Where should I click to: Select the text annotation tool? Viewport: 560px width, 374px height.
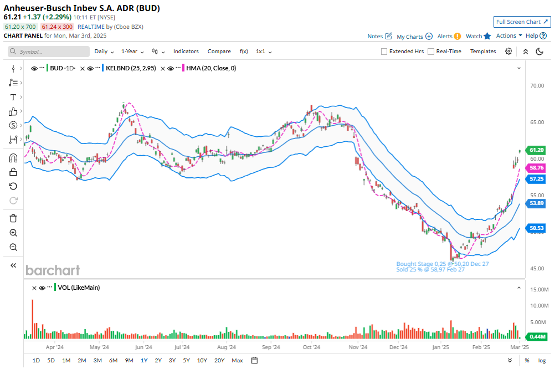pos(13,97)
